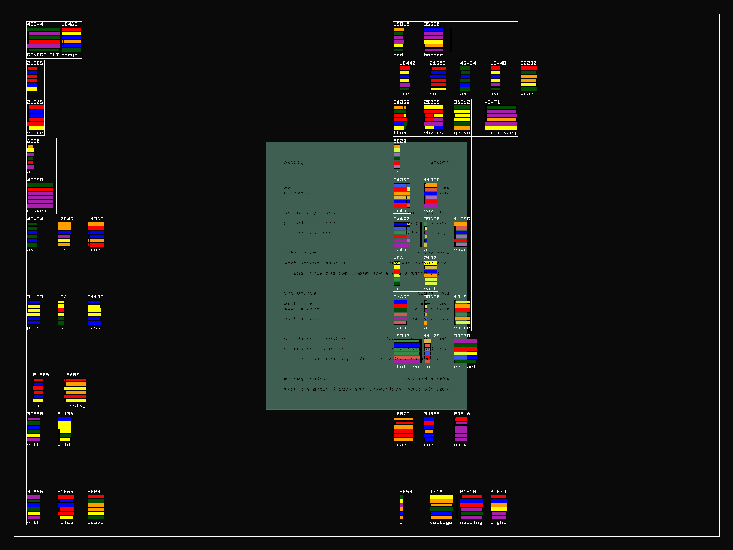Select the "glory" color bar stack
This screenshot has width=733, height=550.
pyautogui.click(x=96, y=235)
